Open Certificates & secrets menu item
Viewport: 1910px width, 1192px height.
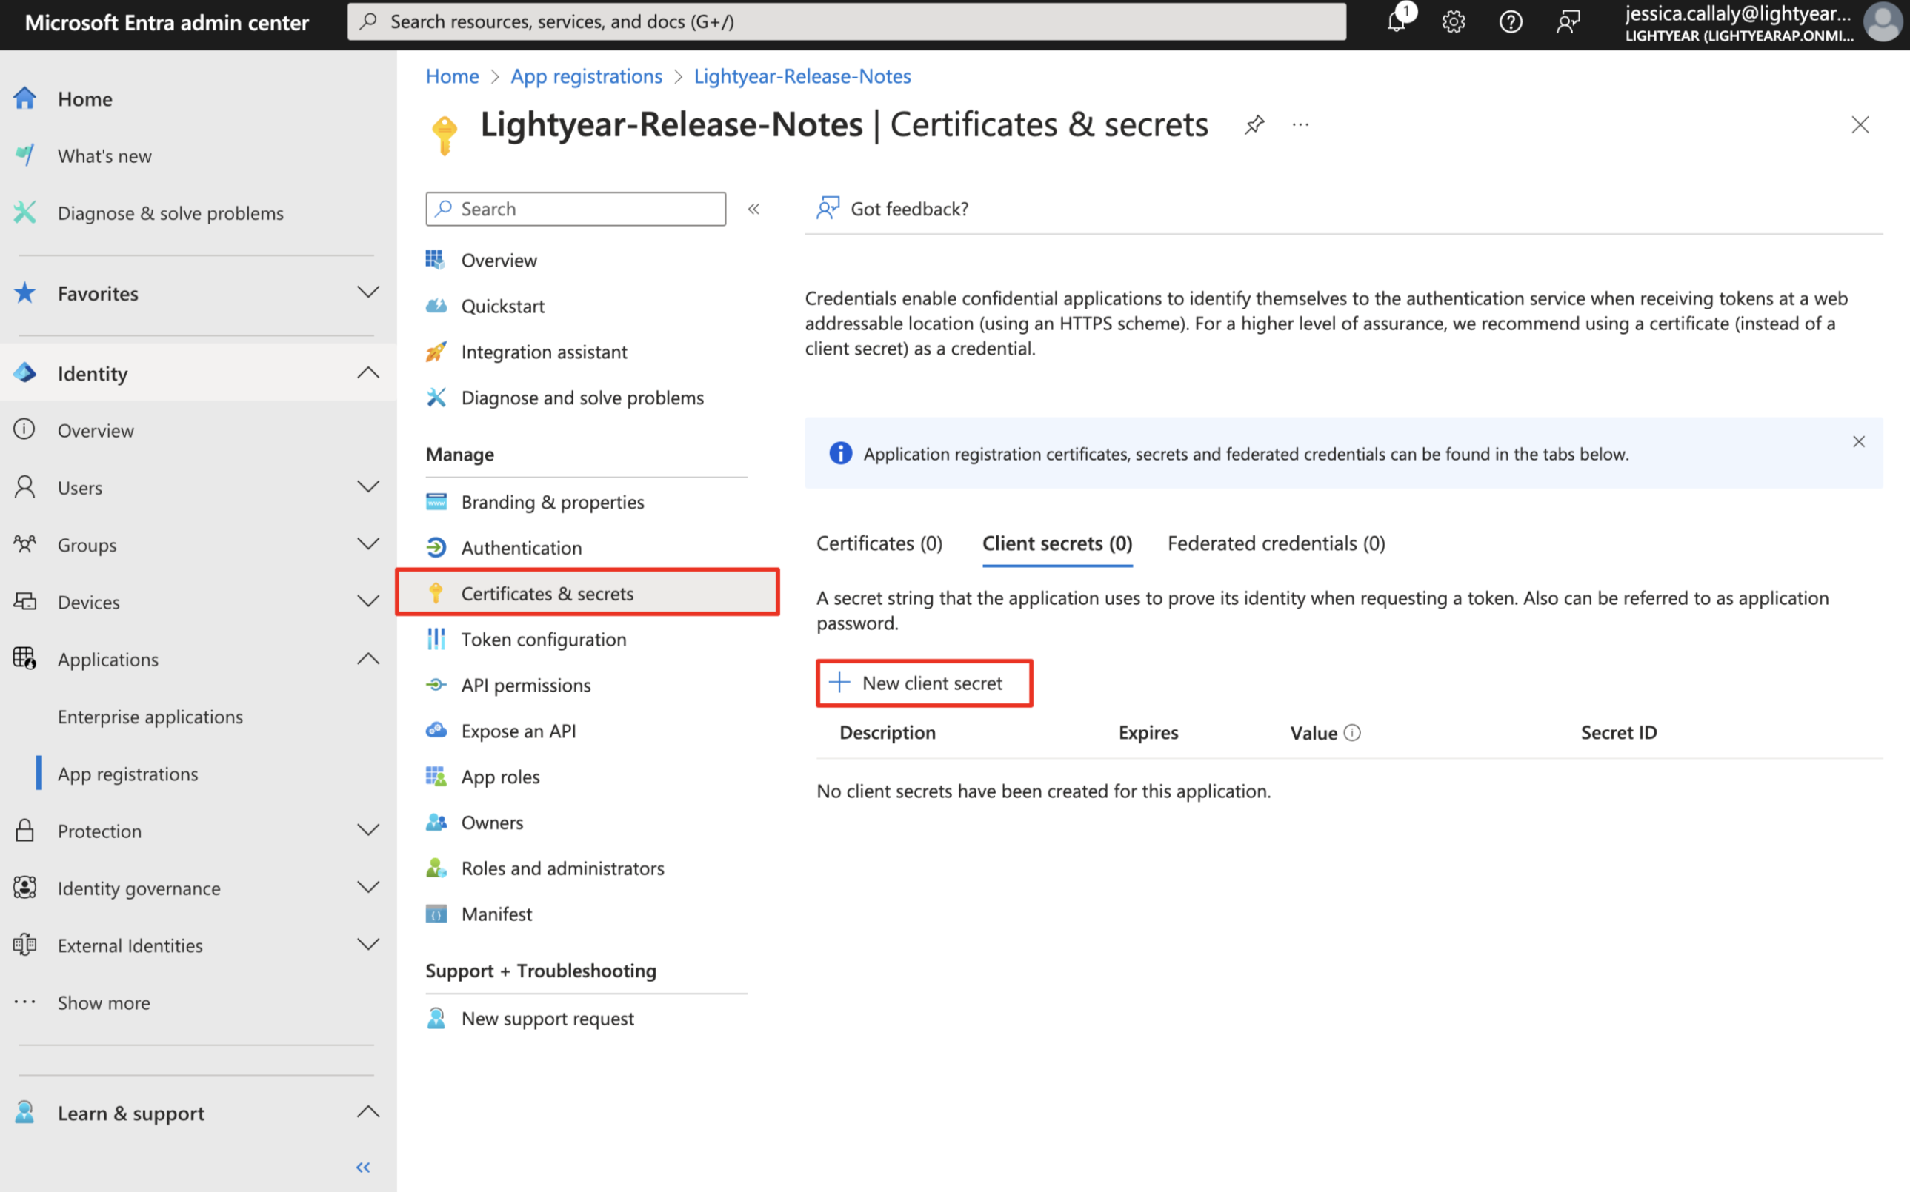click(x=588, y=593)
